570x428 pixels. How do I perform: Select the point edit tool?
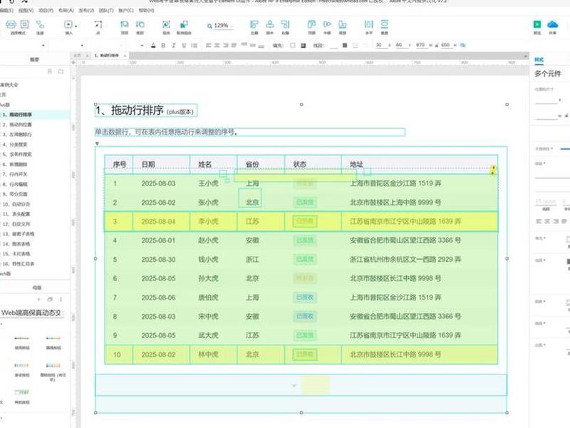[x=98, y=24]
